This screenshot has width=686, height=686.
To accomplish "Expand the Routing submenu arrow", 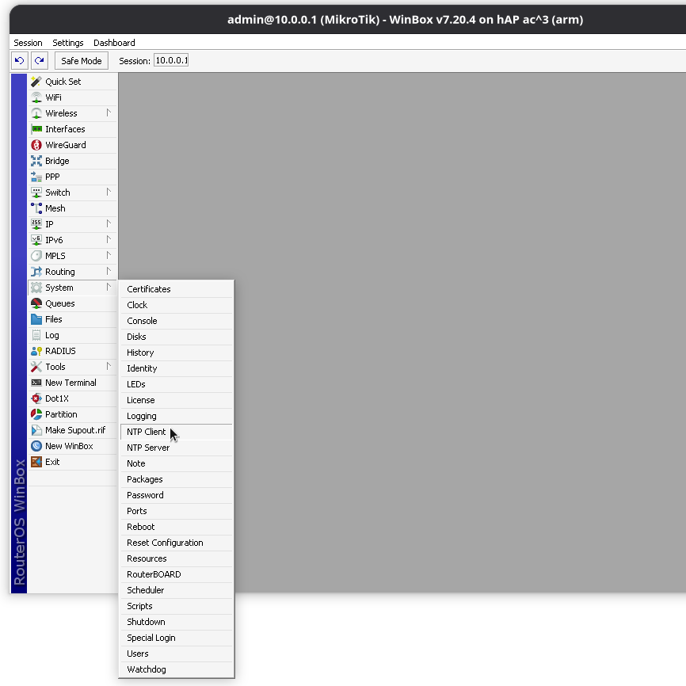I will (109, 272).
